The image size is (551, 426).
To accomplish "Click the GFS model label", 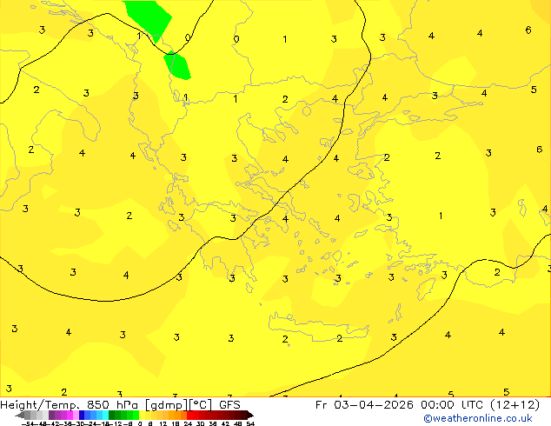I will (x=229, y=404).
